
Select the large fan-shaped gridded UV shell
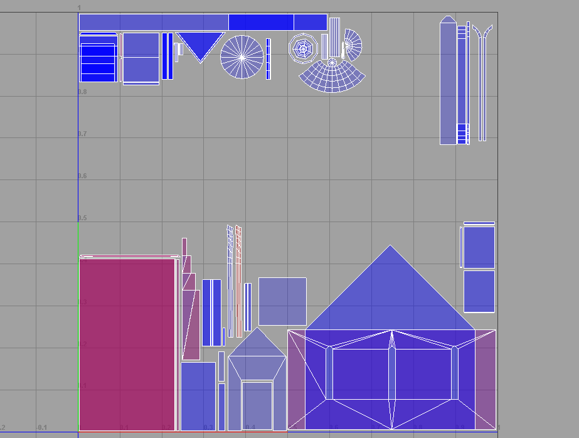[332, 77]
